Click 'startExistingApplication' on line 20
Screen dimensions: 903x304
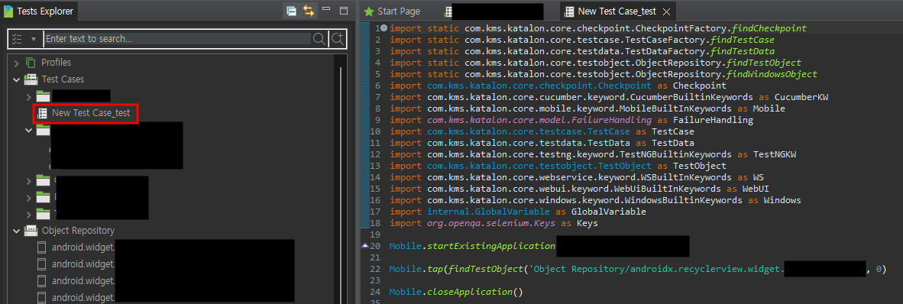(x=491, y=247)
